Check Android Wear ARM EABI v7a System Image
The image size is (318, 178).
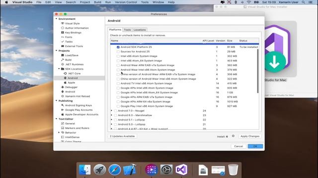click(118, 65)
